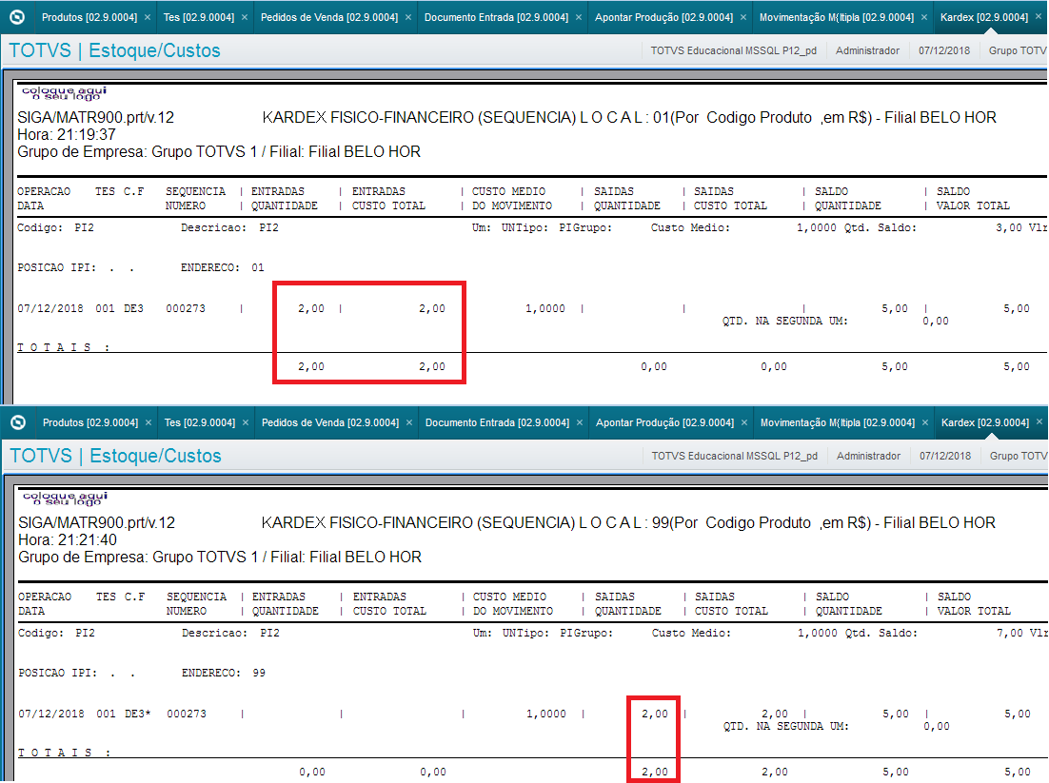The image size is (1049, 783).
Task: Close Movimentação Múltipla tab, lower window
Action: pyautogui.click(x=925, y=422)
